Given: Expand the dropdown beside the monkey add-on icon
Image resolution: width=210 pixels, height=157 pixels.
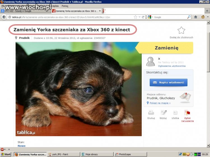Looking at the screenshot, I should (x=208, y=17).
